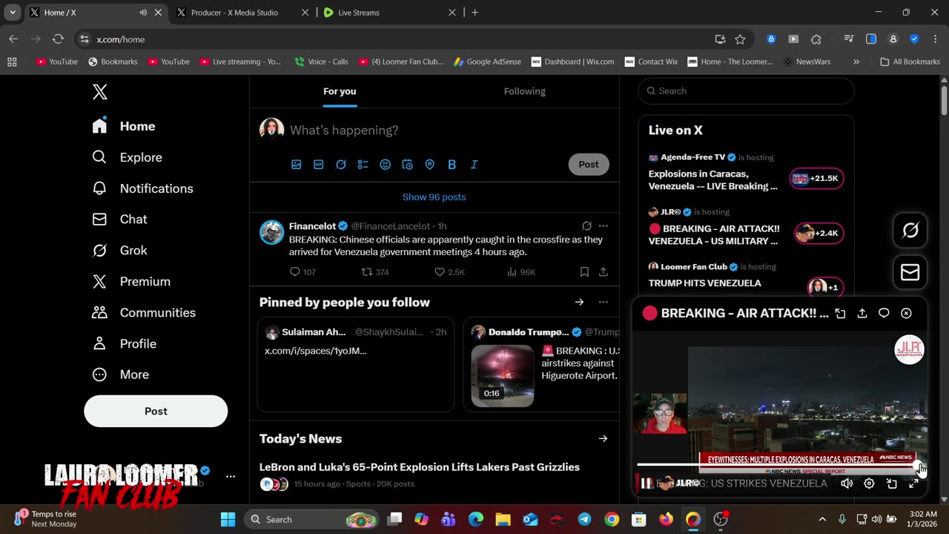Open Grok from the sidebar
This screenshot has height=534, width=949.
pyautogui.click(x=119, y=251)
